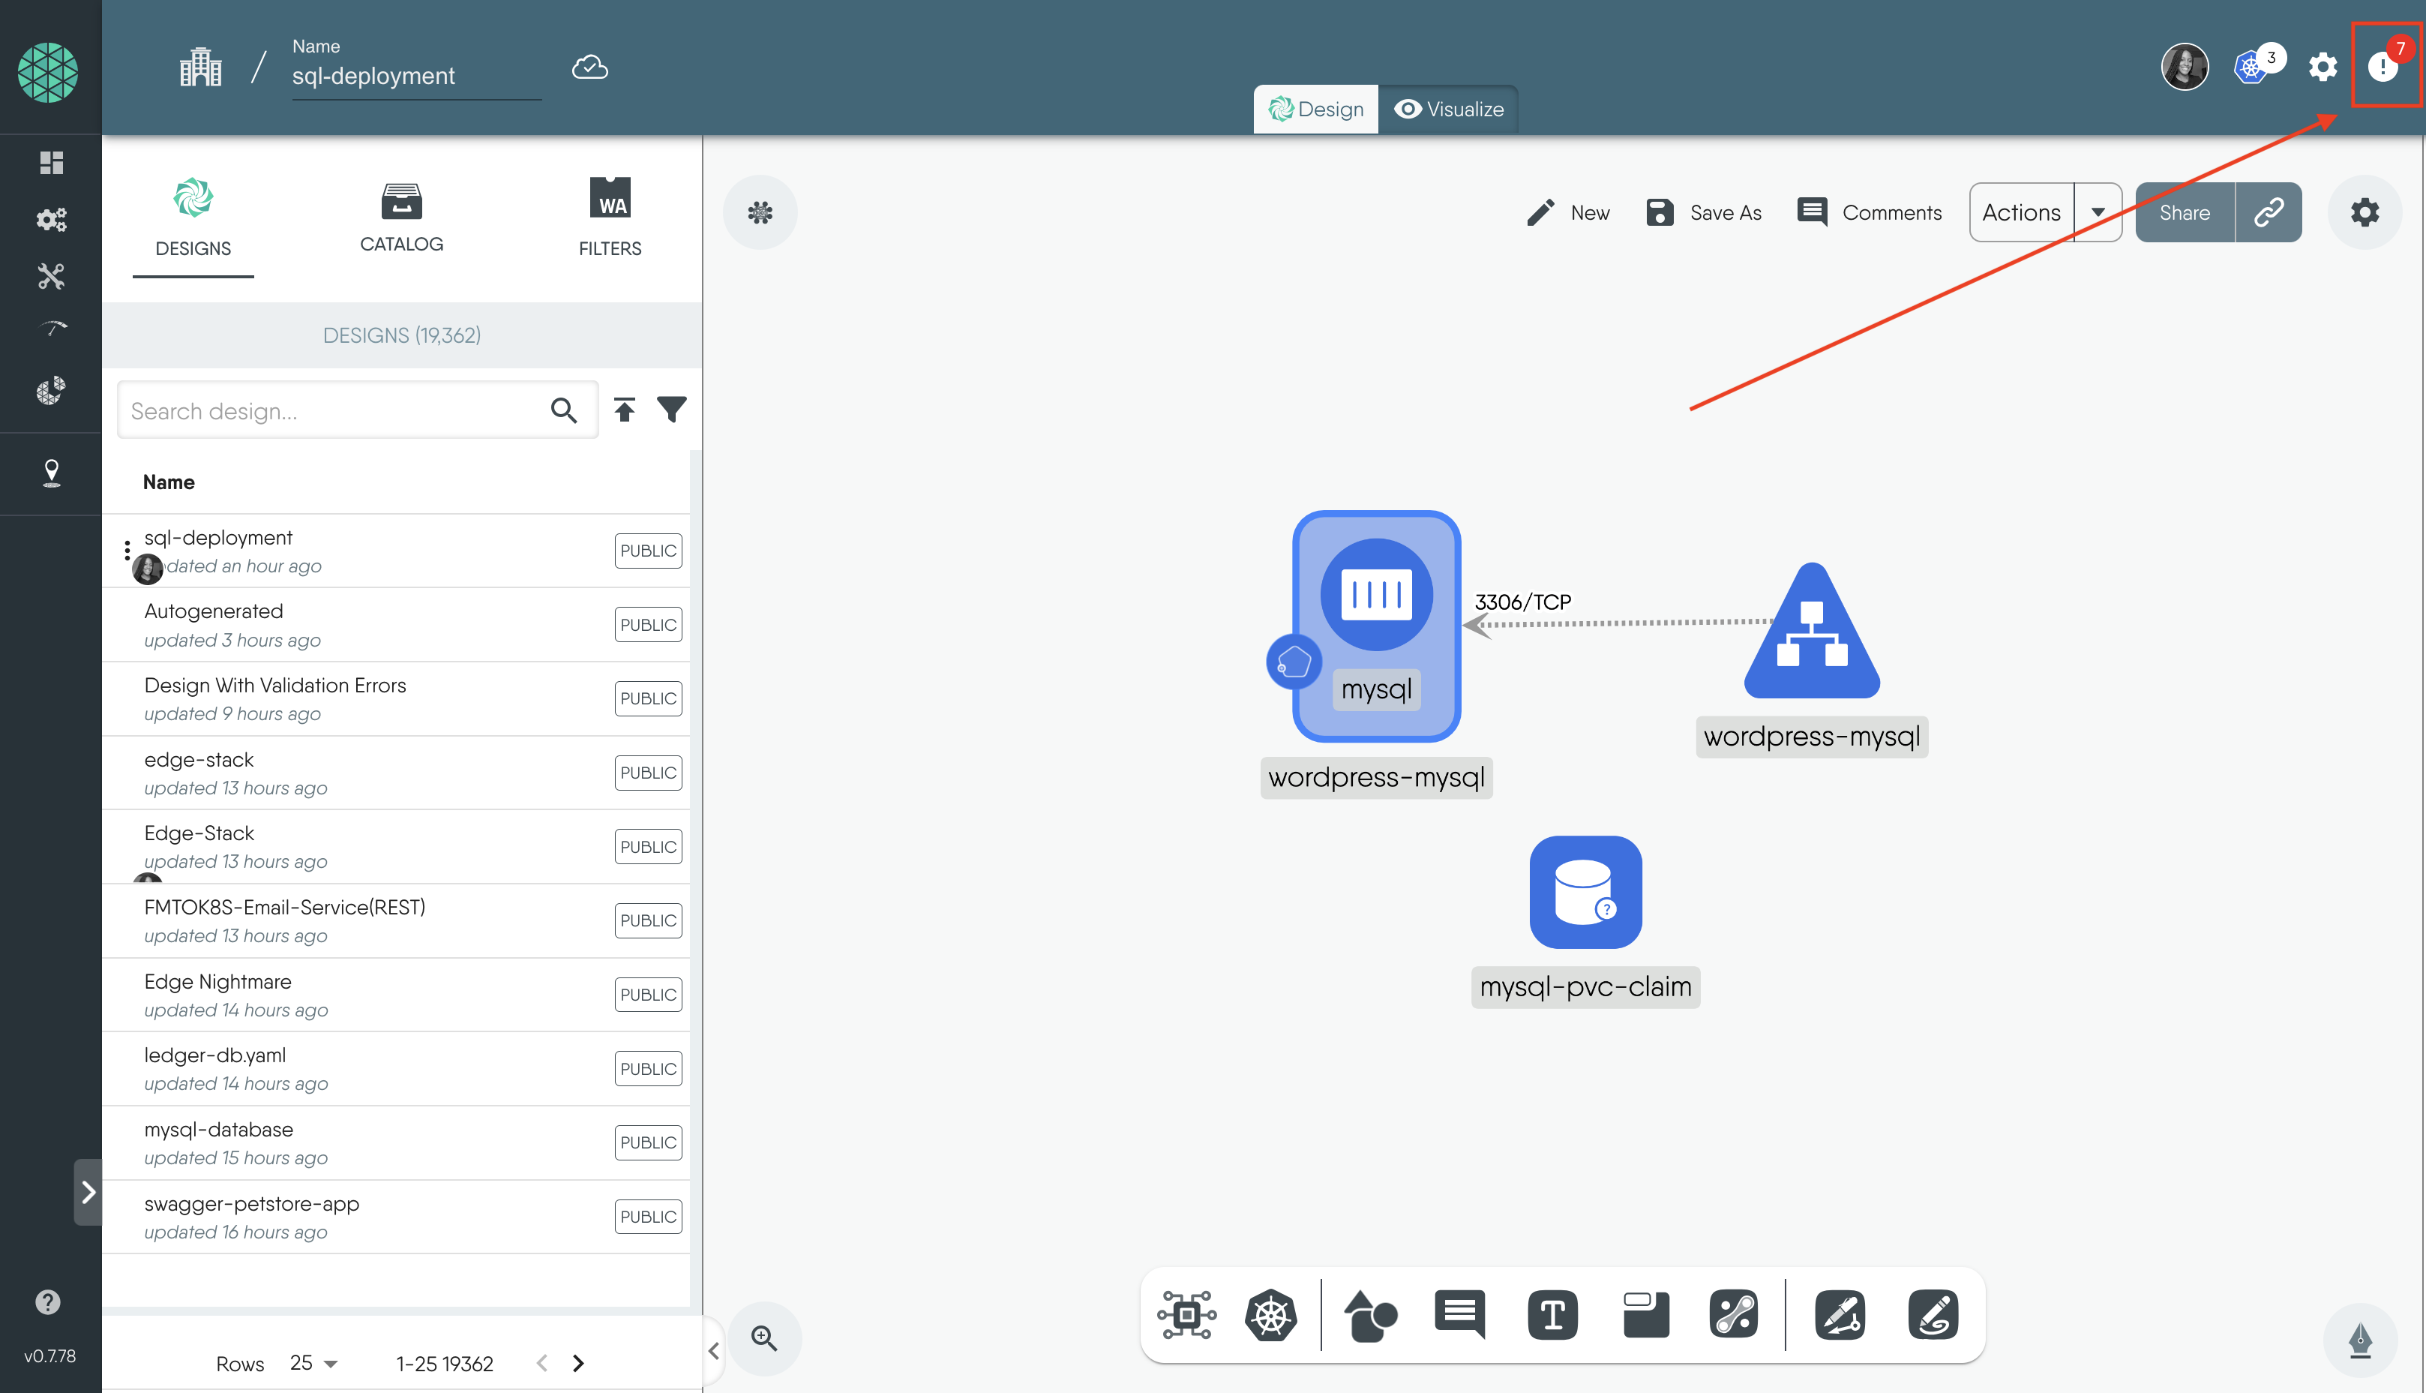Switch to Visualize tab
The width and height of the screenshot is (2426, 1393).
pyautogui.click(x=1448, y=107)
